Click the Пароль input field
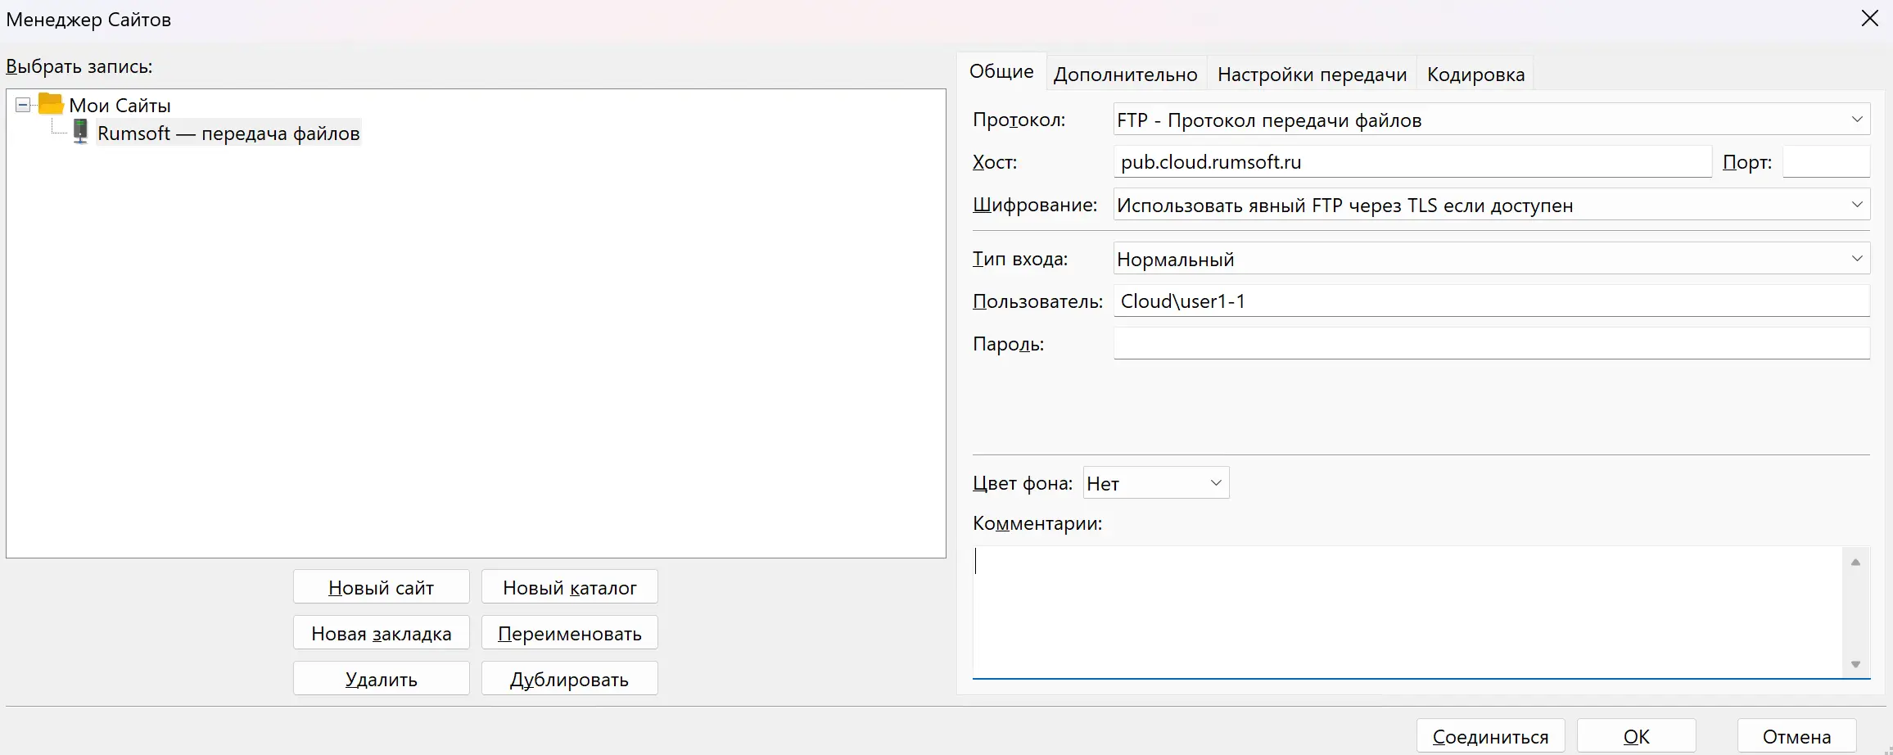This screenshot has height=755, width=1893. pyautogui.click(x=1492, y=344)
